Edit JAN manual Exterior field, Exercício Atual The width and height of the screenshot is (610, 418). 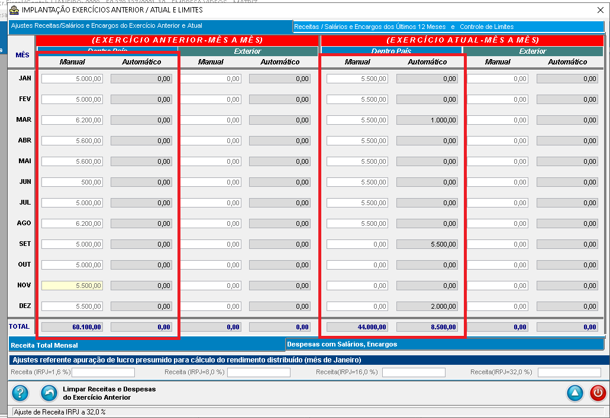(498, 79)
